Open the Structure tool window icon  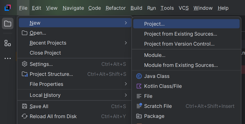[8, 43]
